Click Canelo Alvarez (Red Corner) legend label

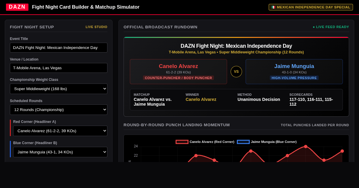pyautogui.click(x=212, y=142)
